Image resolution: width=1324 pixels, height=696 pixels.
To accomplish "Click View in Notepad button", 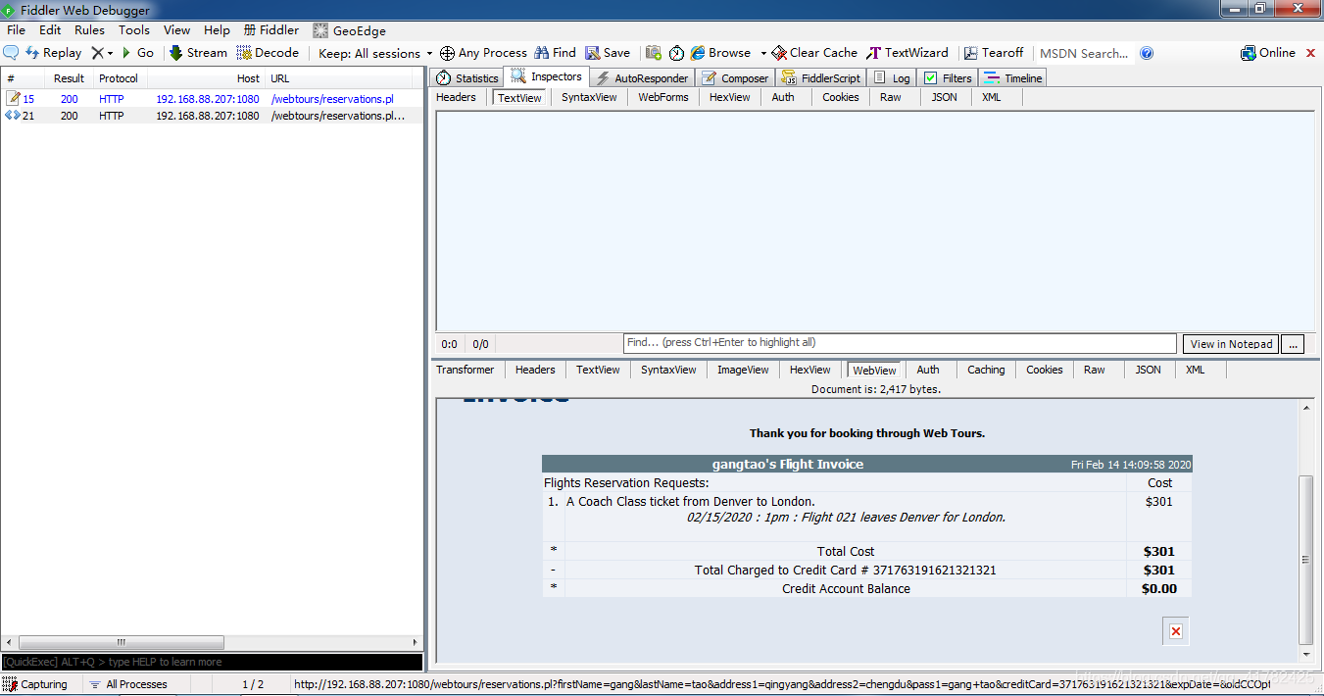I will pos(1231,344).
